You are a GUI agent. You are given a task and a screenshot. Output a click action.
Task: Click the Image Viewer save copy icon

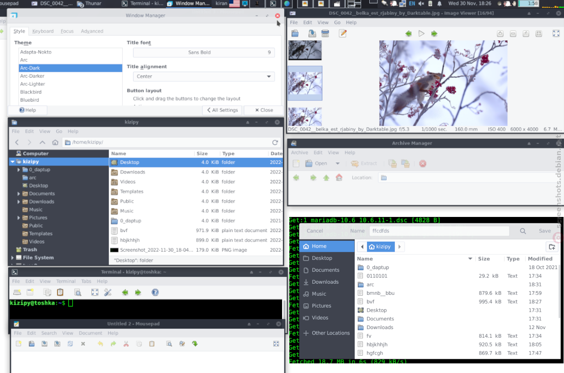(x=311, y=33)
